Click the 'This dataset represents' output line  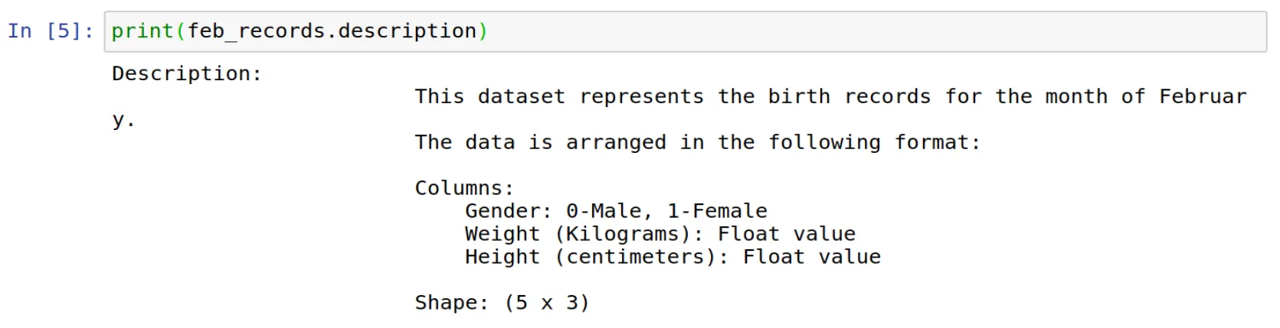click(x=559, y=96)
